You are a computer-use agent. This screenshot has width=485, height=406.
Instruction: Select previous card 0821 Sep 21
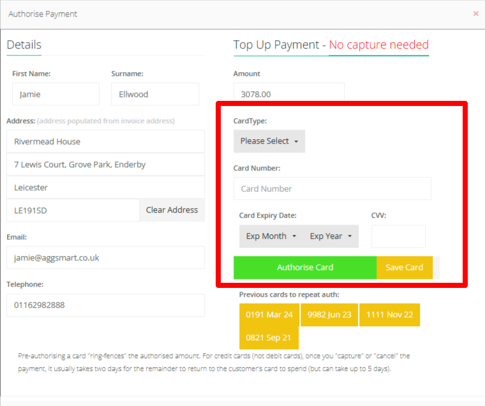(x=269, y=338)
